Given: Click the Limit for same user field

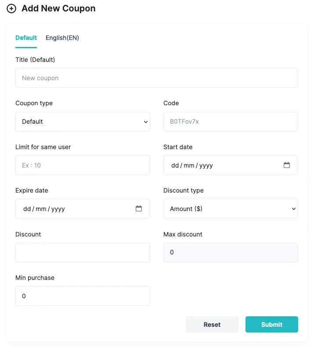Looking at the screenshot, I should (83, 165).
